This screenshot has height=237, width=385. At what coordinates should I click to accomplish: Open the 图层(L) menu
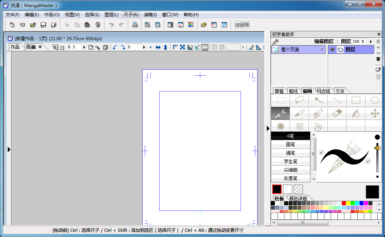pyautogui.click(x=112, y=15)
